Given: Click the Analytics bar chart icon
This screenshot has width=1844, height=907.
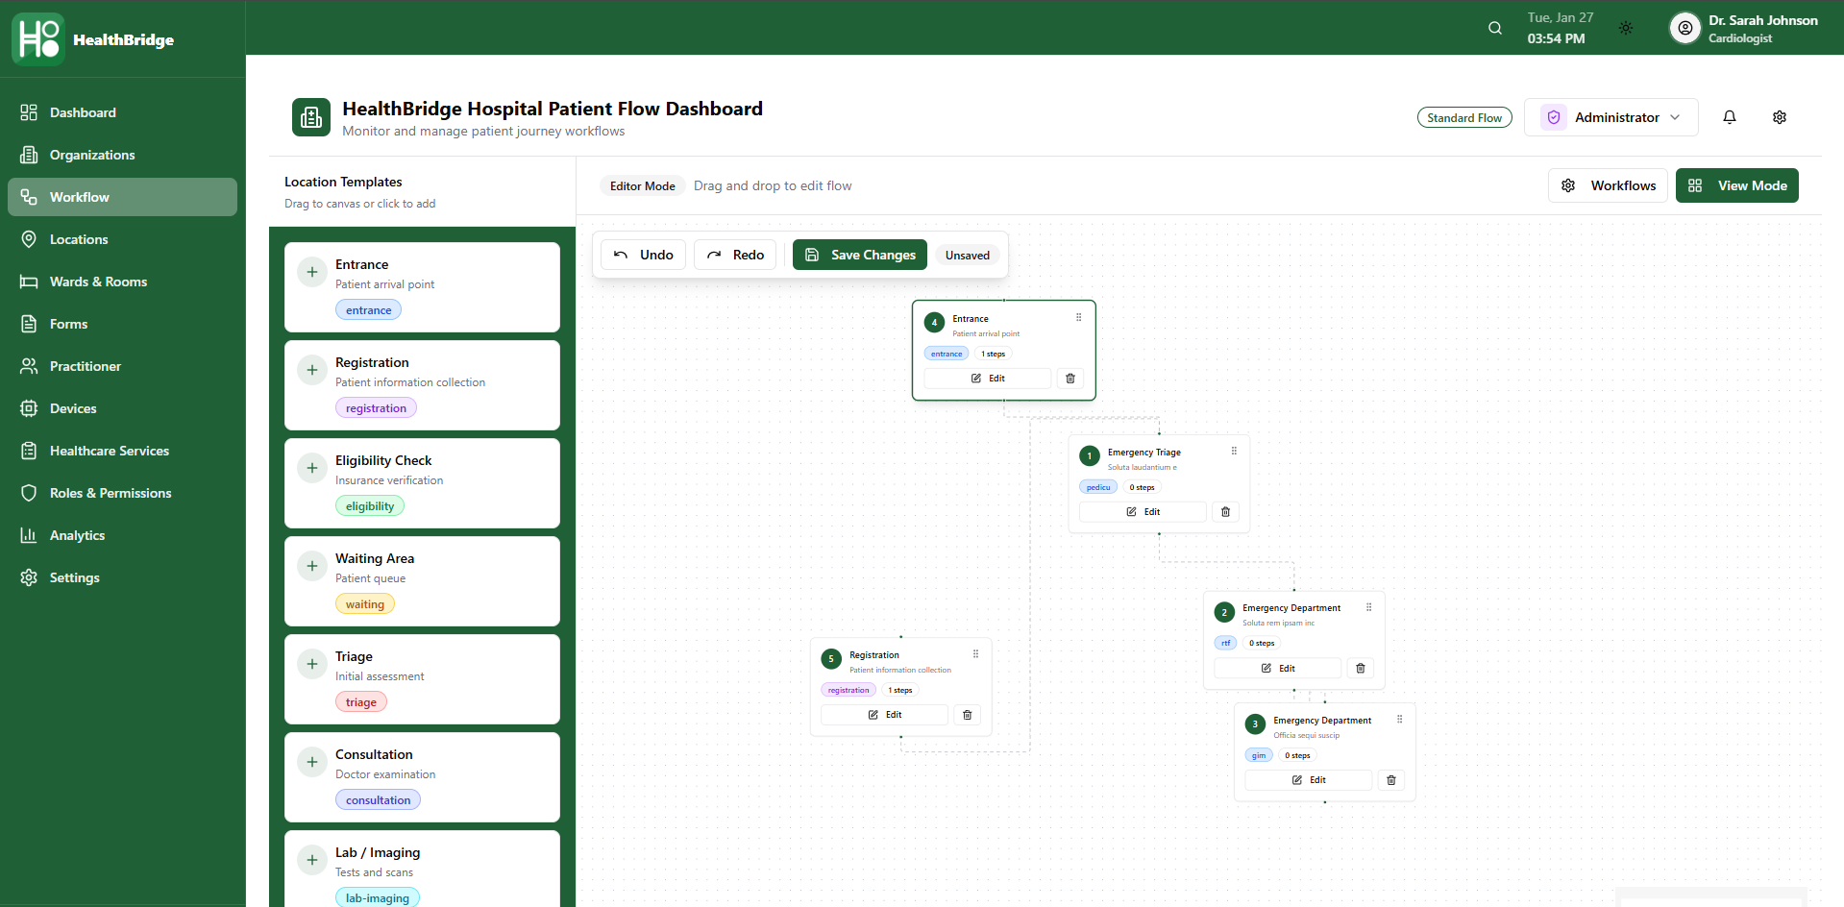Looking at the screenshot, I should pos(29,535).
